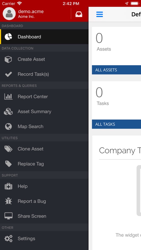Select Report a Bug label
This screenshot has height=250, width=141.
coord(32,201)
